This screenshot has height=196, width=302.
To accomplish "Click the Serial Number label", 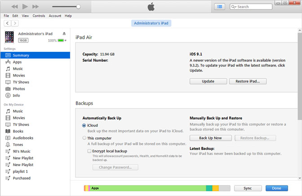I will click(95, 60).
